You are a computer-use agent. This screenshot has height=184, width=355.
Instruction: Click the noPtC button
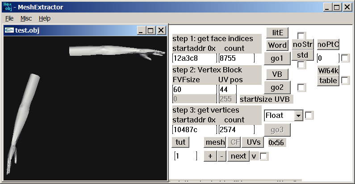click(328, 44)
